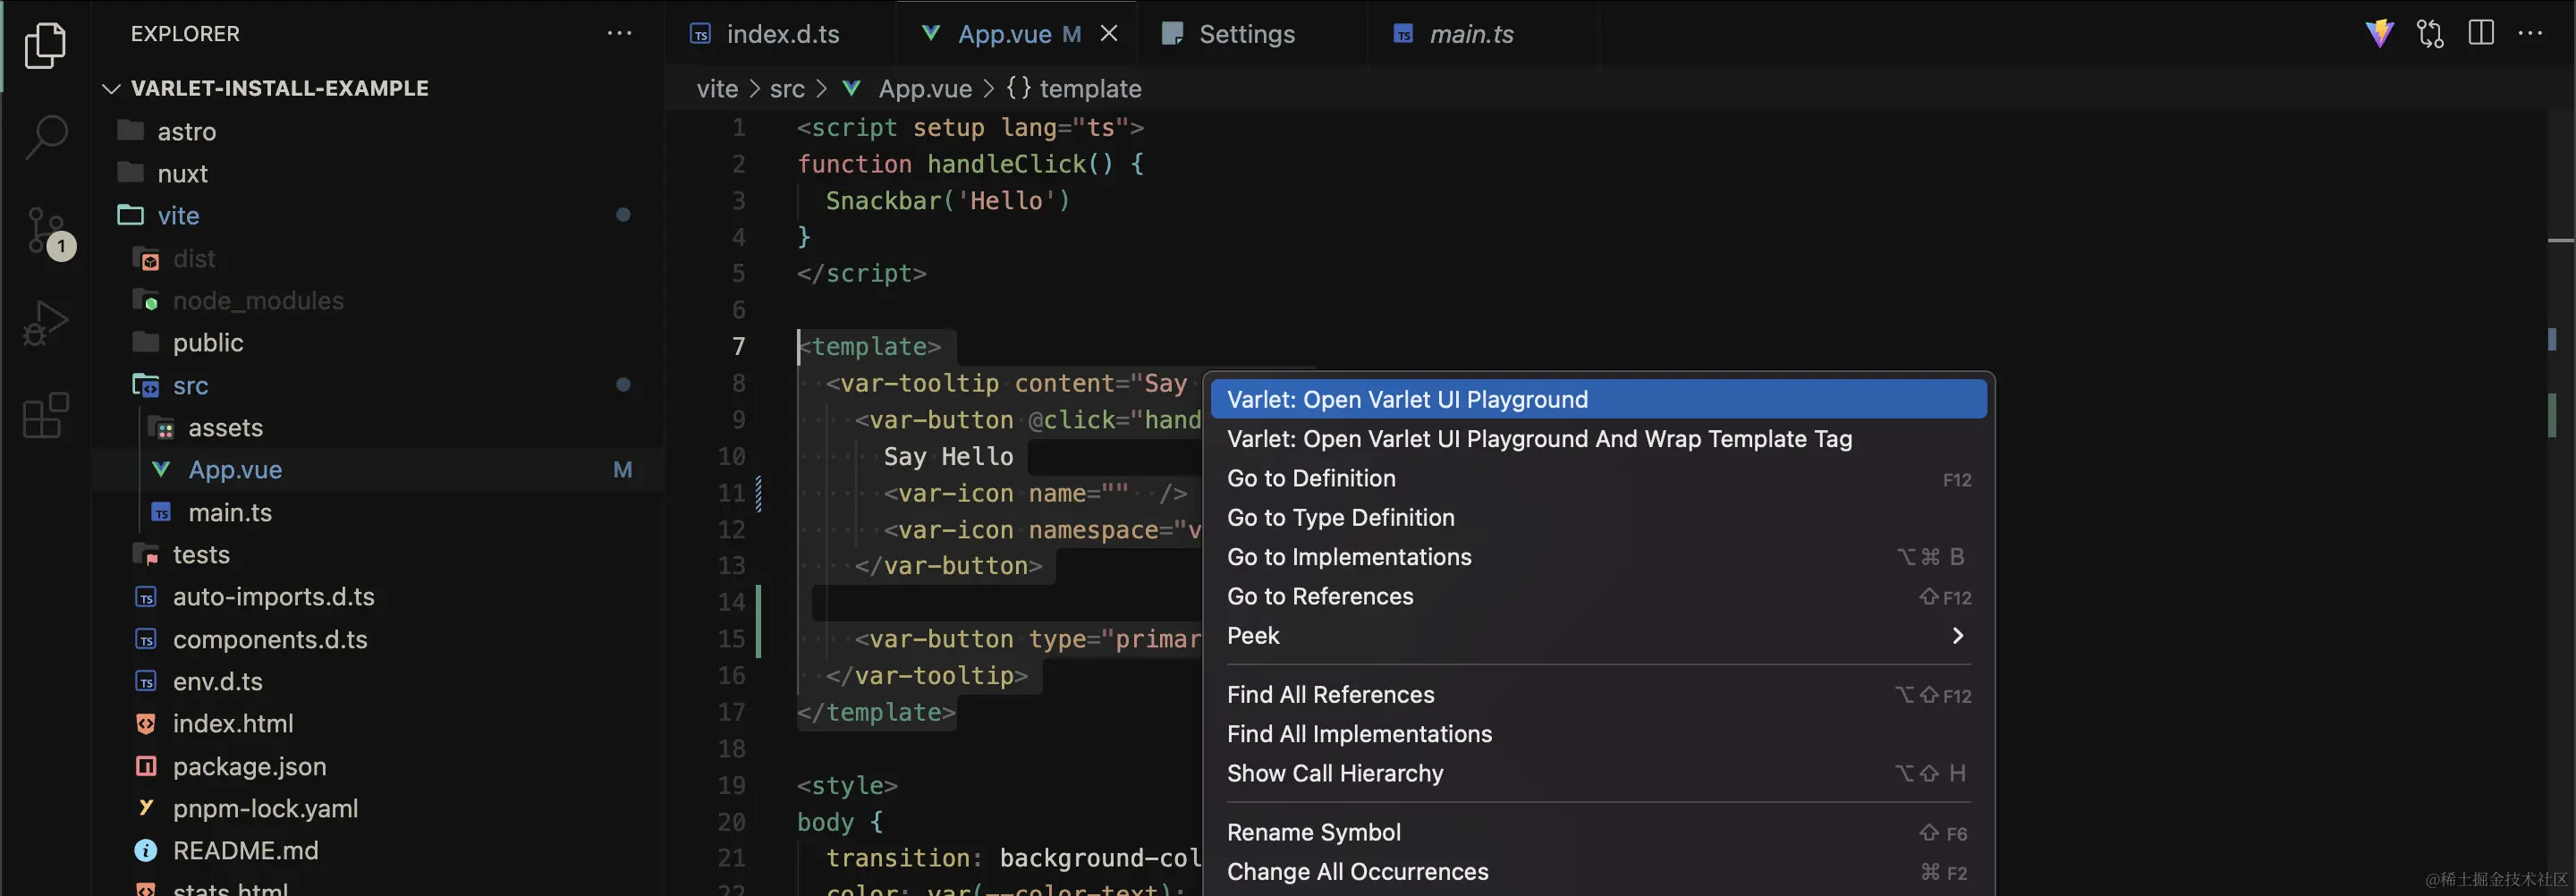
Task: Close the App.vue editor tab
Action: coord(1109,33)
